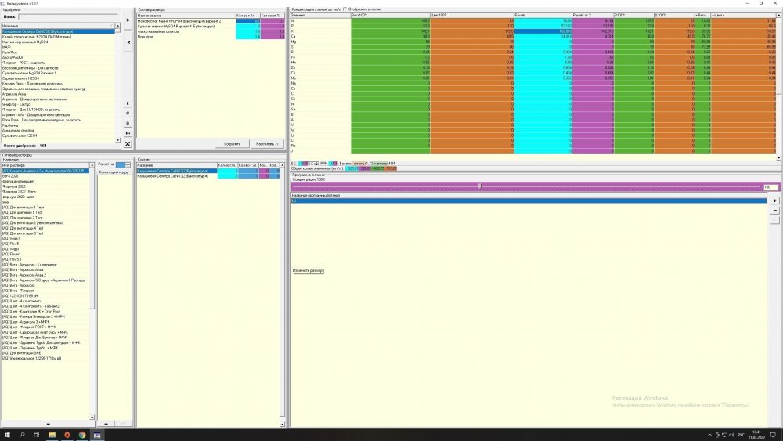Toggle the "Отображать в молях" checkbox
The image size is (783, 441).
pyautogui.click(x=345, y=9)
